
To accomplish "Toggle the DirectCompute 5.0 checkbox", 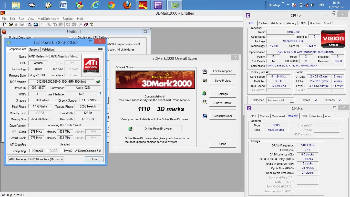I will (x=76, y=151).
